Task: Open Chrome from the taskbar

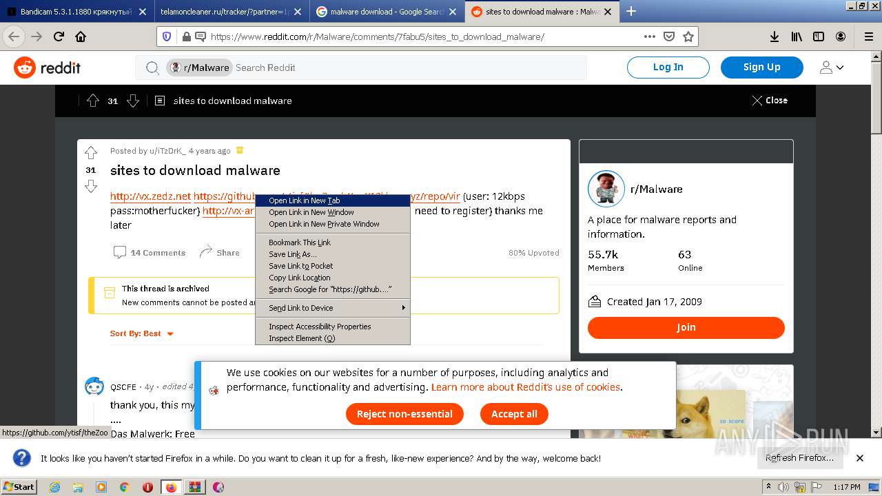Action: pos(124,487)
